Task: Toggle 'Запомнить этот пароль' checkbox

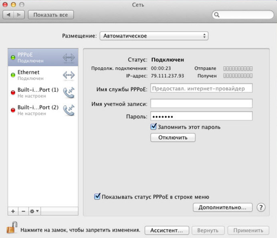Action: (x=153, y=127)
